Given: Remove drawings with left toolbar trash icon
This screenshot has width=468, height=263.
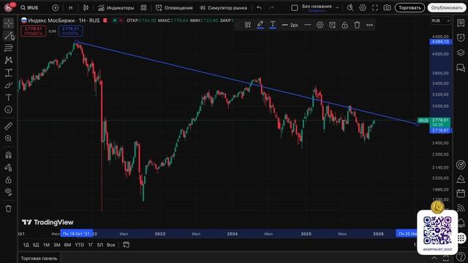Looking at the screenshot, I should 8,209.
